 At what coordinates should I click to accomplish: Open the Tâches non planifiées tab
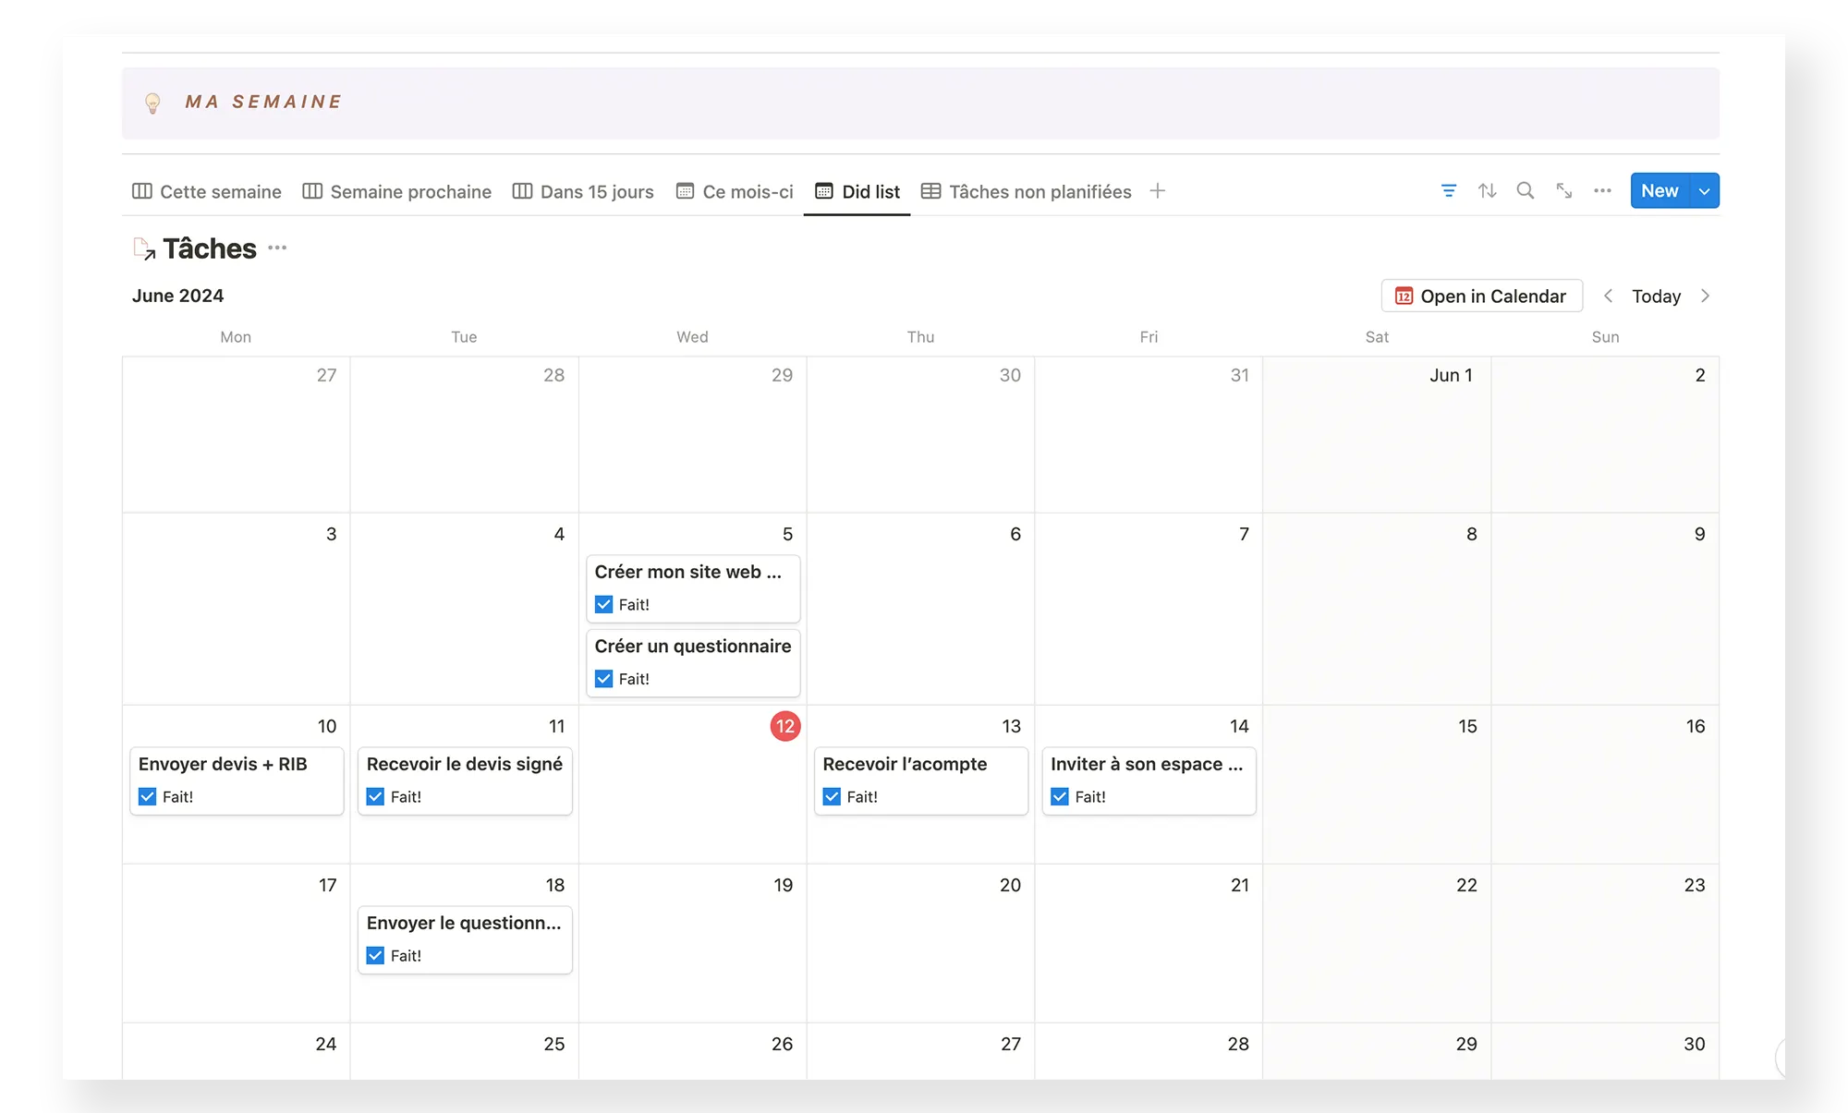click(1027, 192)
